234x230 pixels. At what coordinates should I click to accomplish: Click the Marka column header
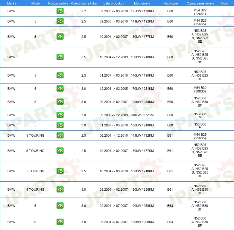(x=12, y=3)
